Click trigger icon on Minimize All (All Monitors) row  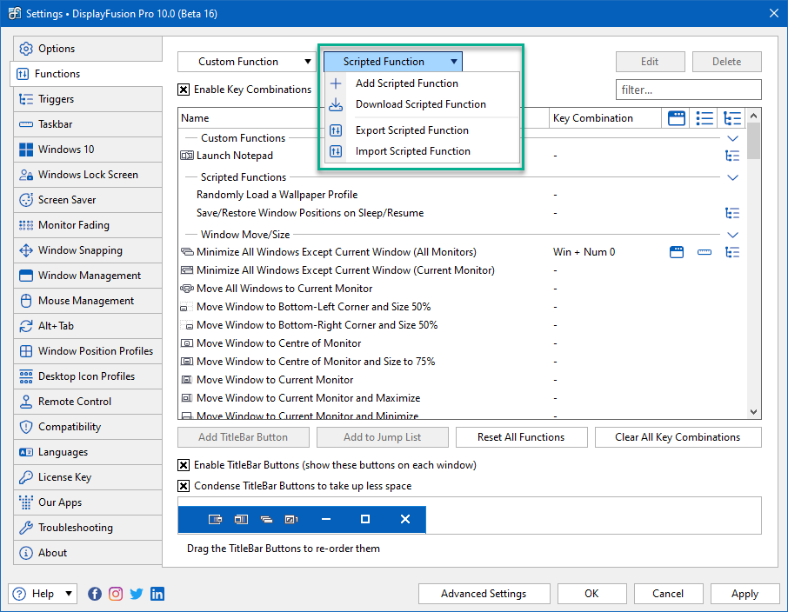732,252
